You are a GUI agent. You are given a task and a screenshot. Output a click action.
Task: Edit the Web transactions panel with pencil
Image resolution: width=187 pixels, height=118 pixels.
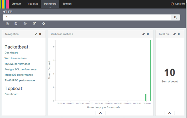(x=144, y=34)
